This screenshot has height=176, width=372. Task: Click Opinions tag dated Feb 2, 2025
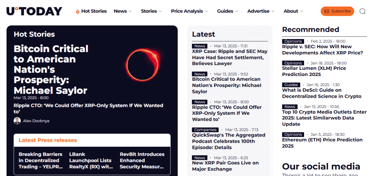293,41
